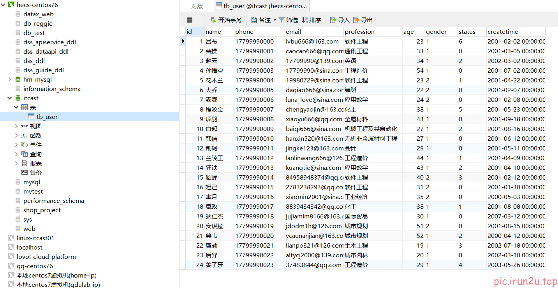
Task: Expand the 视图 views node
Action: coord(16,126)
